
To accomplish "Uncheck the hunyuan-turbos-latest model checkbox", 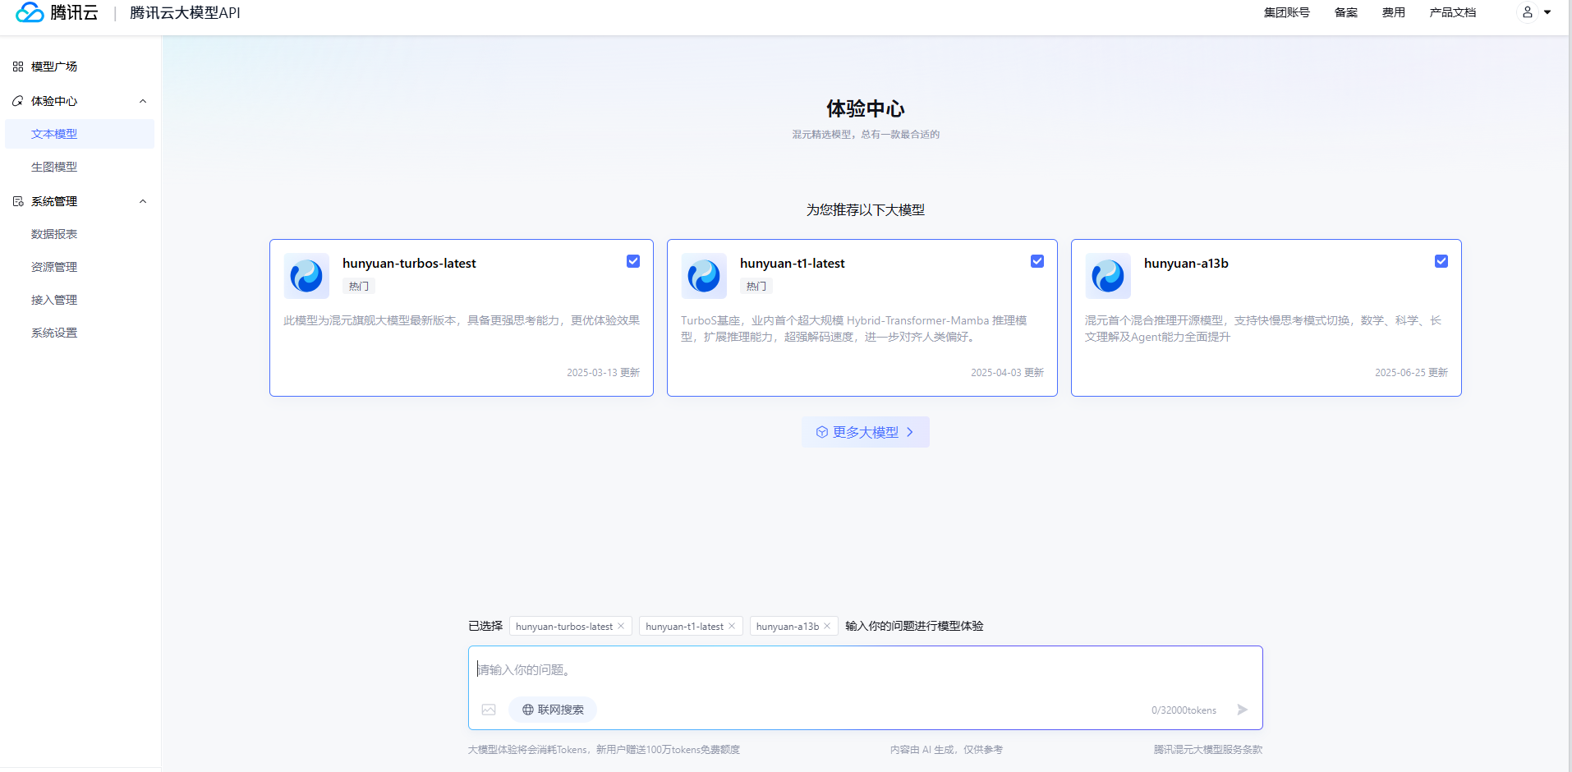I will [633, 261].
